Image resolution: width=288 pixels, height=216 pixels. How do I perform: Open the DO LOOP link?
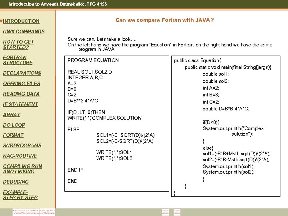[x=14, y=125]
